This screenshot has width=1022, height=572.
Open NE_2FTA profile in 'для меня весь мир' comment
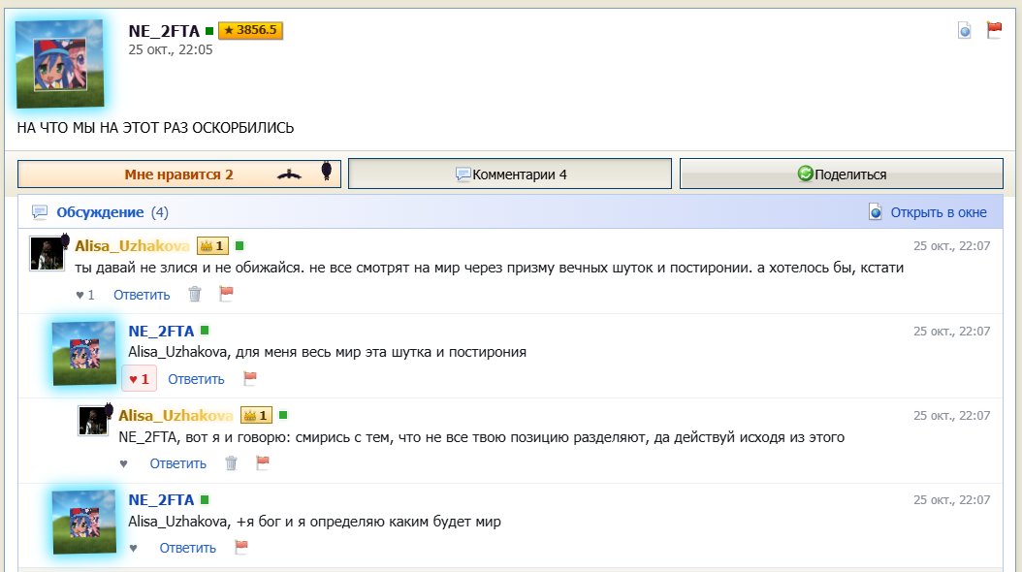pos(161,331)
